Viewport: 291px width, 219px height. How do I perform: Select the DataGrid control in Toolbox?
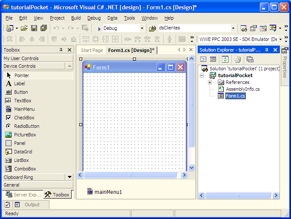23,152
